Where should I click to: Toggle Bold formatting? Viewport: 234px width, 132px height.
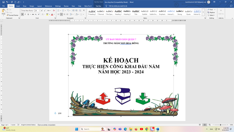pos(22,14)
